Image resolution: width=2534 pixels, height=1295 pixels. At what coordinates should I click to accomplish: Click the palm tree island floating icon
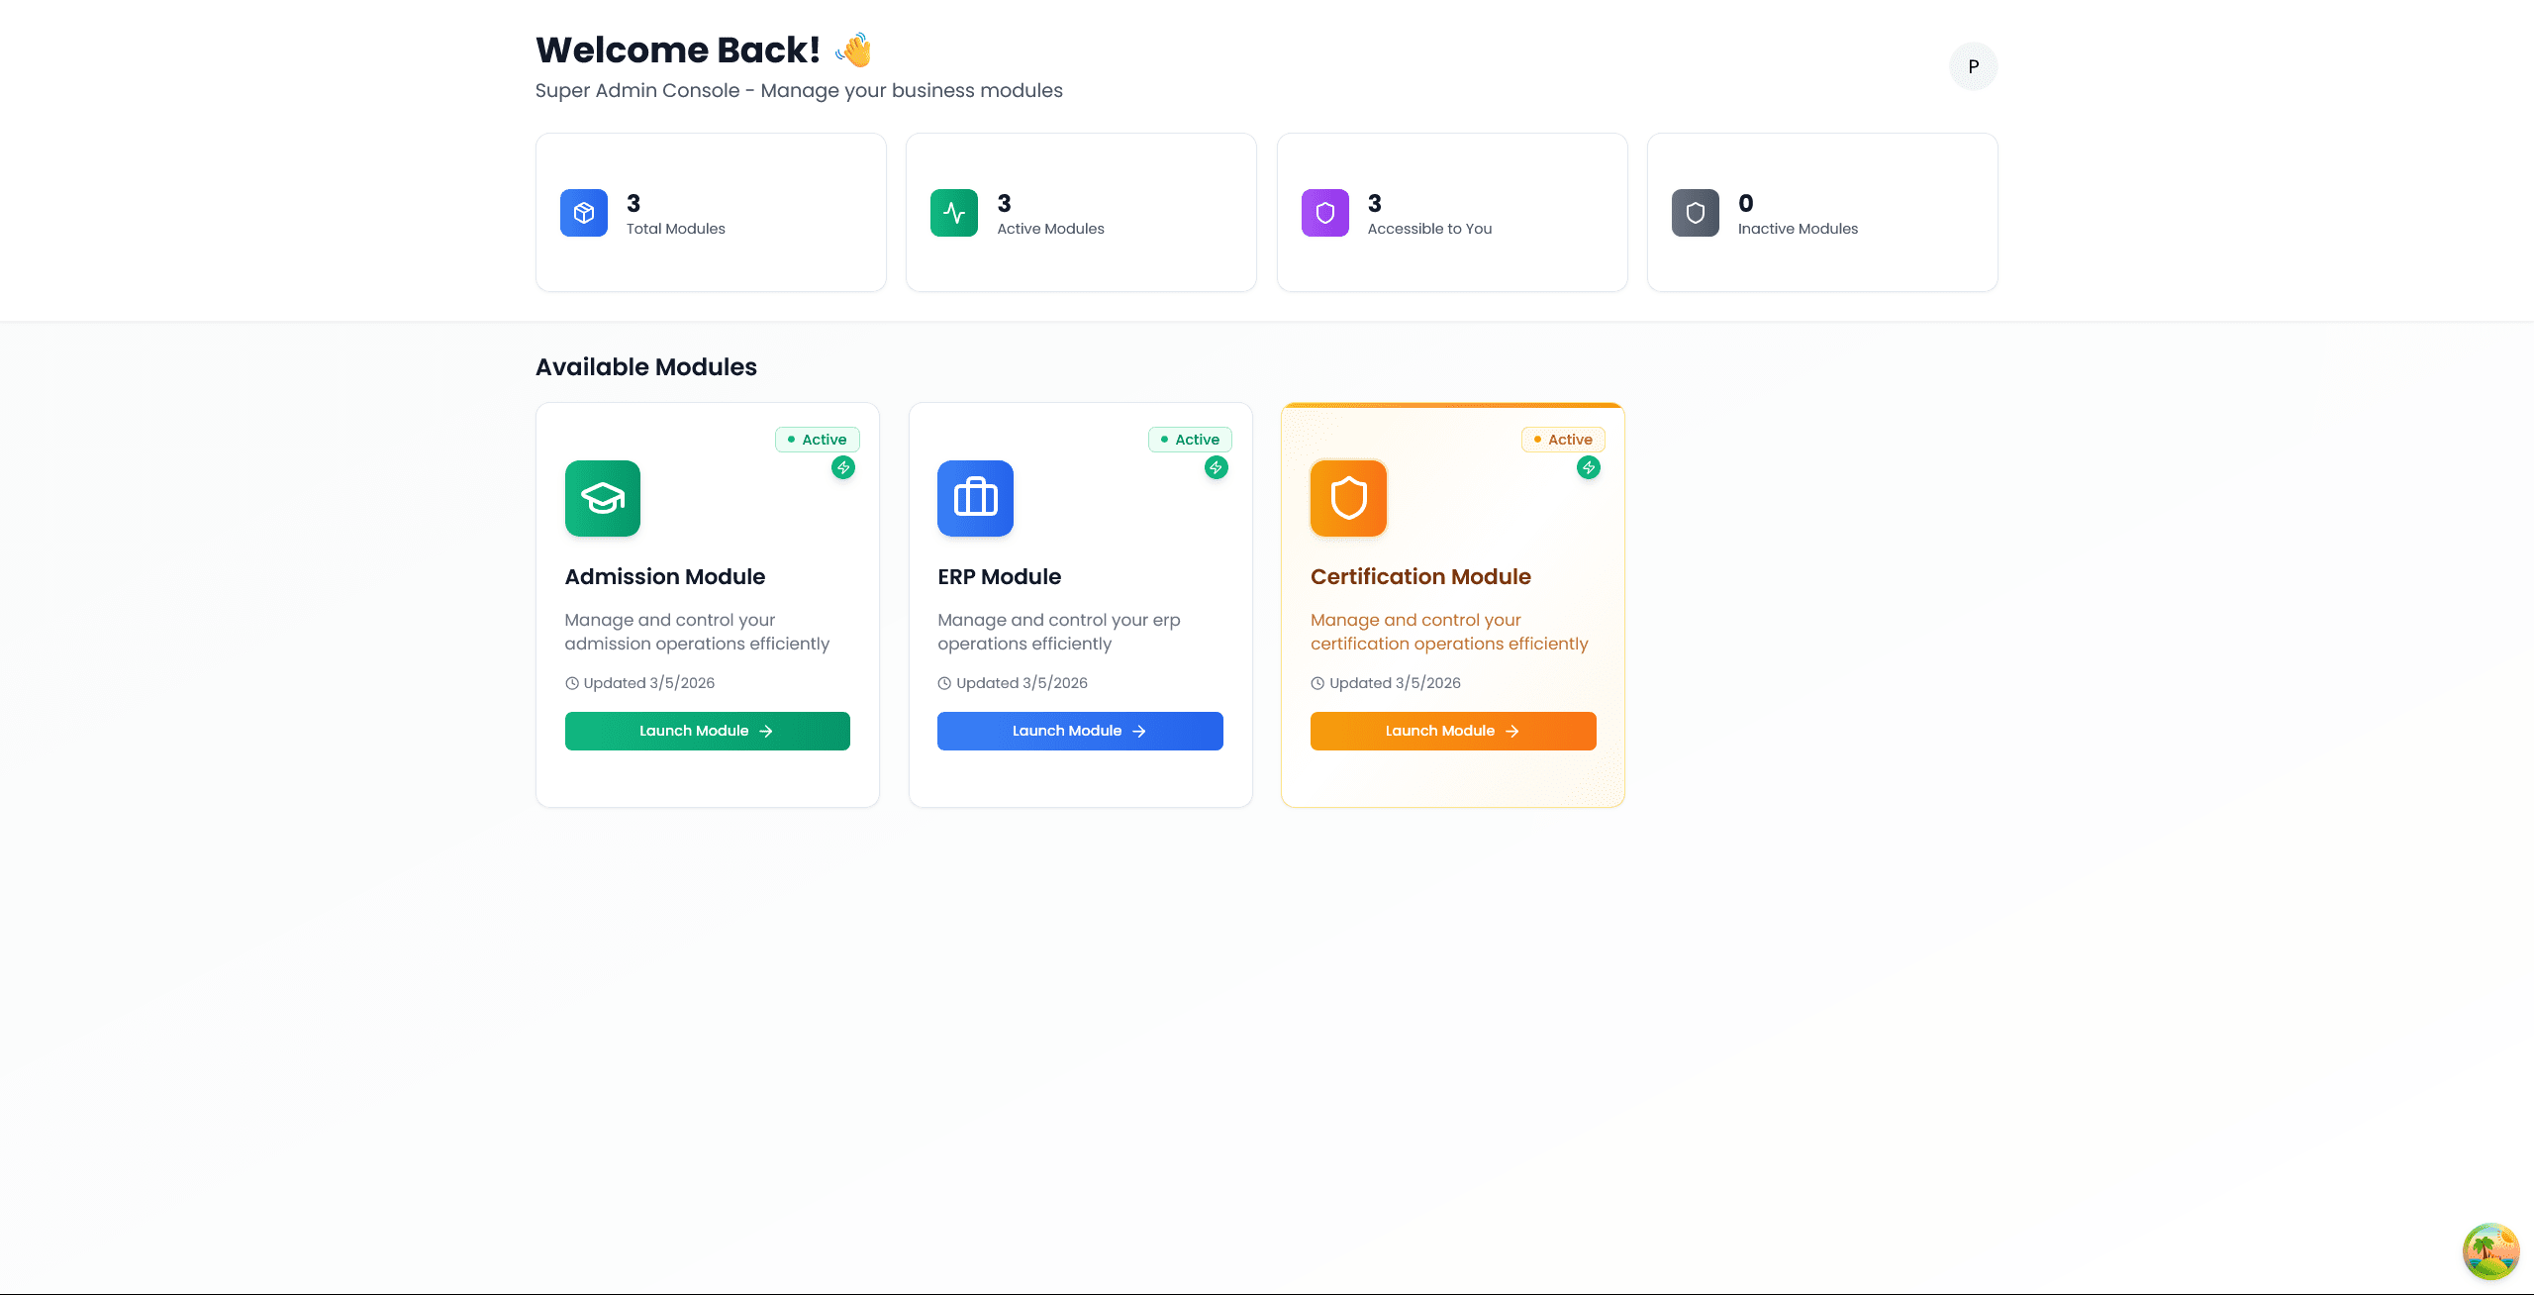[x=2490, y=1251]
